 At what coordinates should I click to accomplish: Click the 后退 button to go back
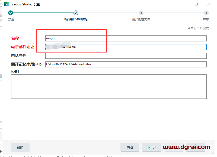click(x=130, y=147)
